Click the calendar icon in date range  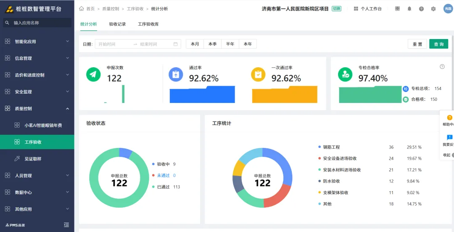175,44
